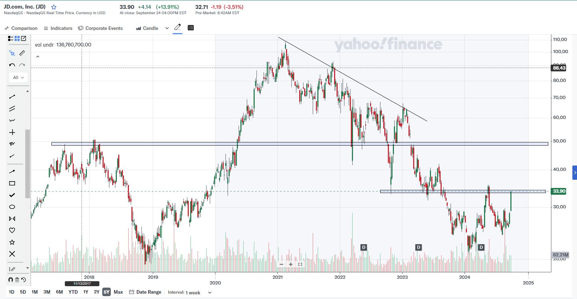Image resolution: width=577 pixels, height=299 pixels.
Task: Open the Indicators menu
Action: point(58,28)
